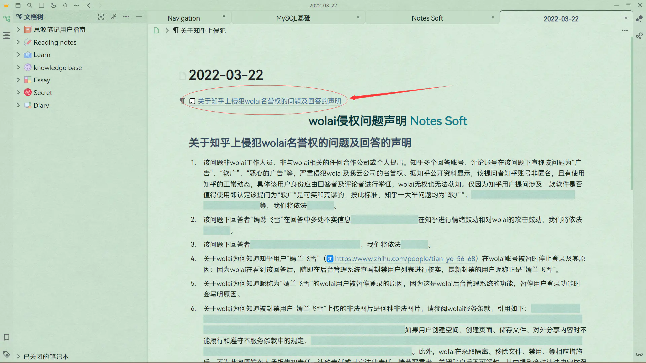
Task: Locate current document in file tree
Action: 101,17
